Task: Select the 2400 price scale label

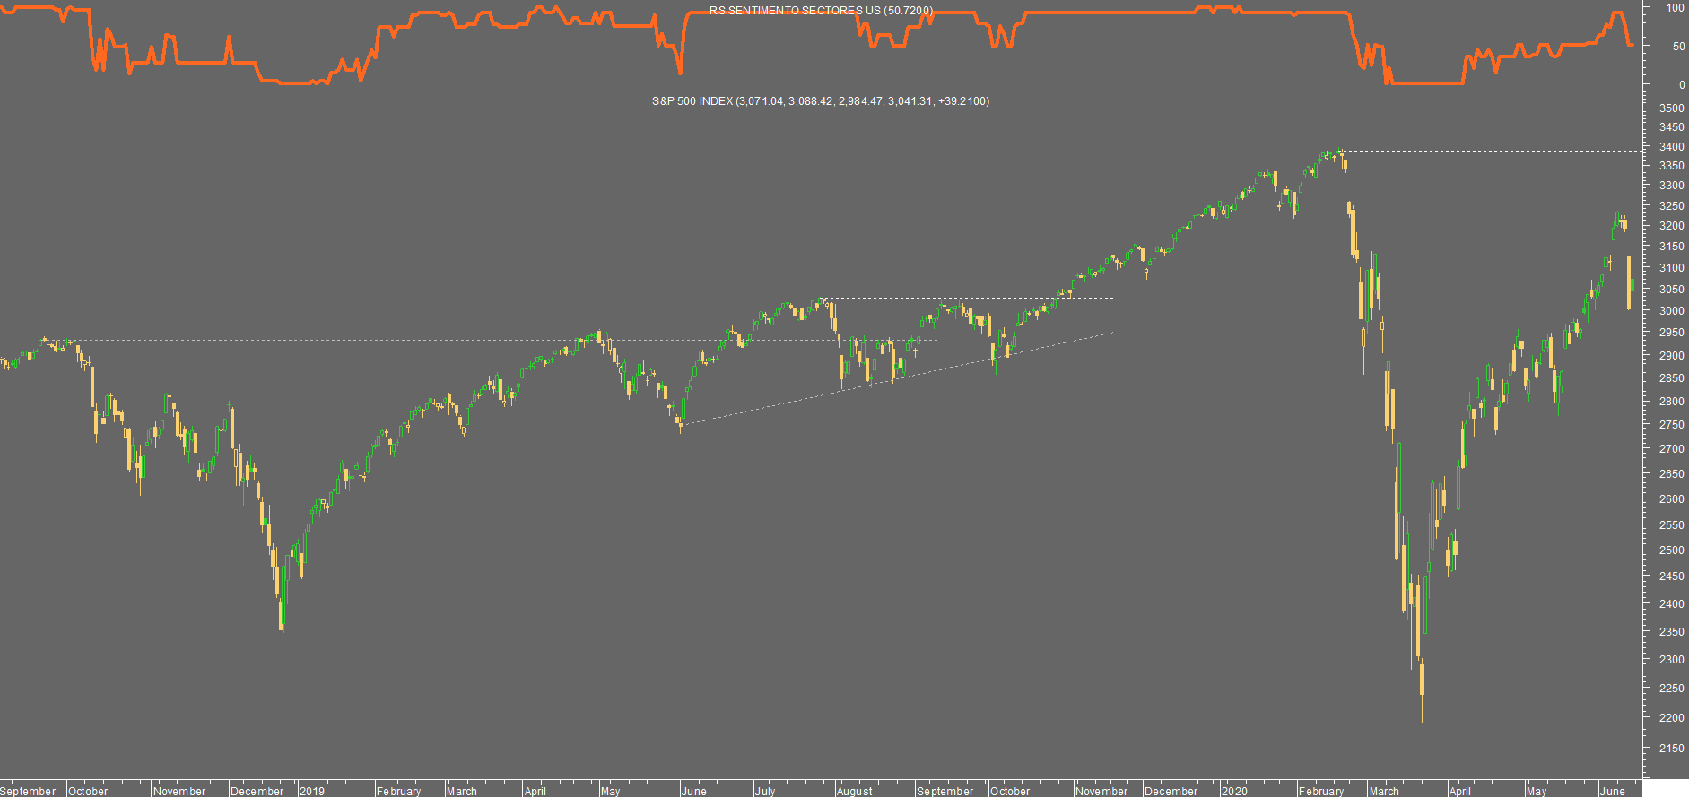Action: [x=1671, y=604]
